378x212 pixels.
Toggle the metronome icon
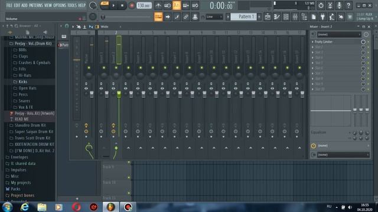(158, 5)
